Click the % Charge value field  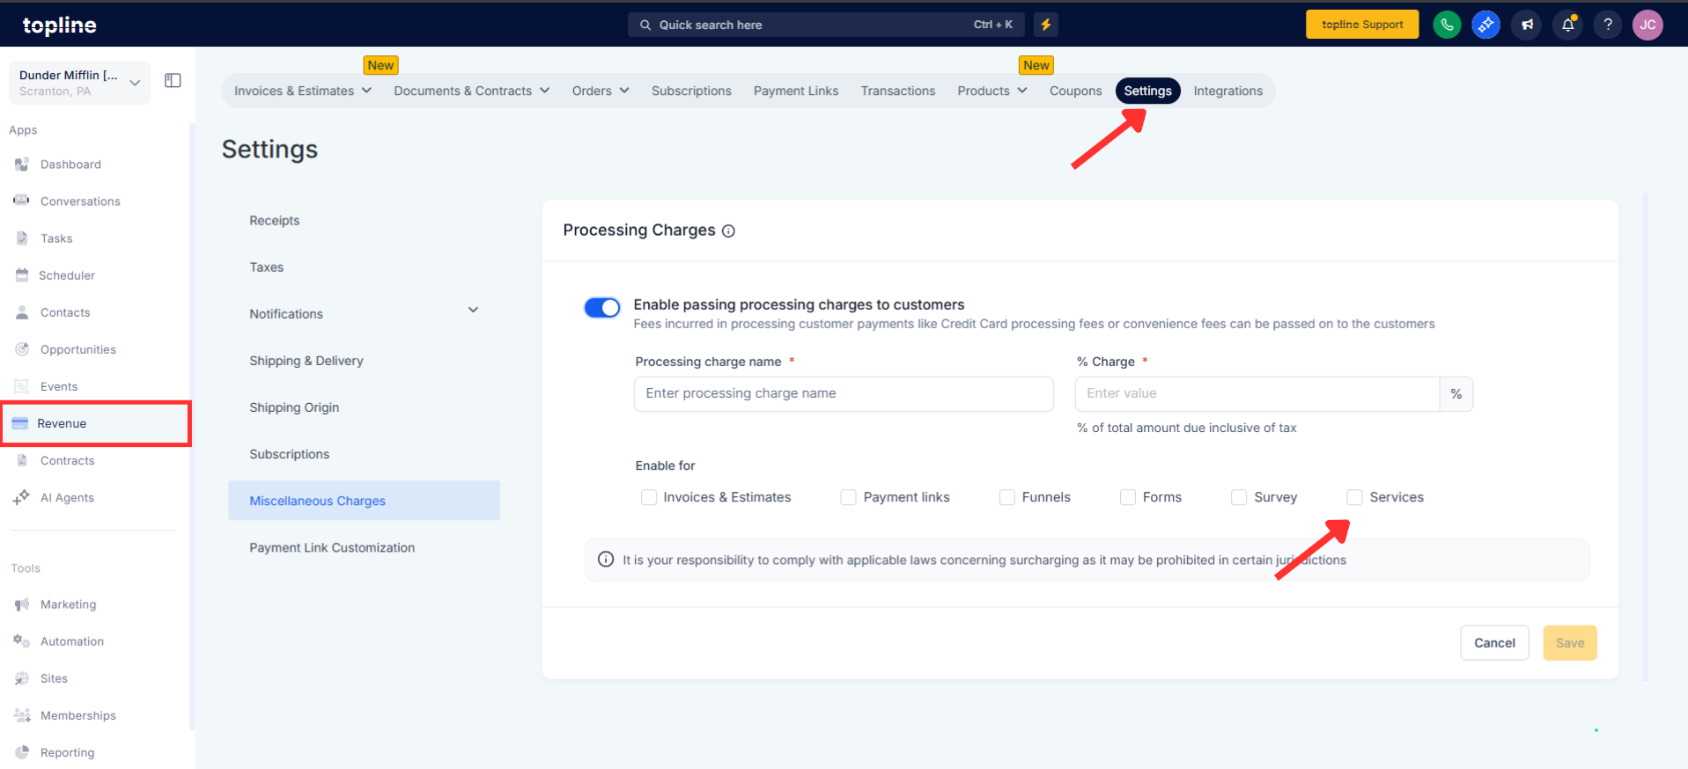pyautogui.click(x=1257, y=394)
